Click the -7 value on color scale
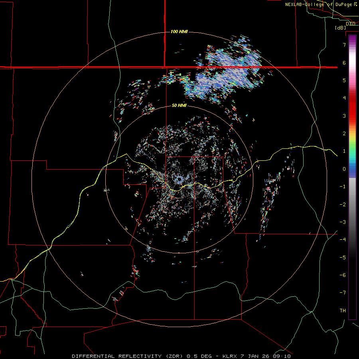 click(343, 293)
